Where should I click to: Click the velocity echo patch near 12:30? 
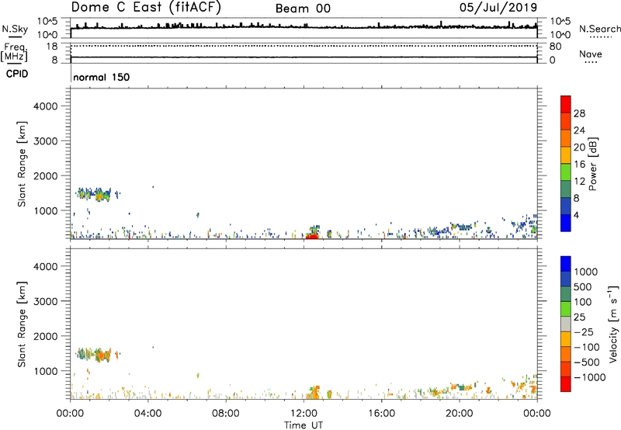tap(314, 393)
